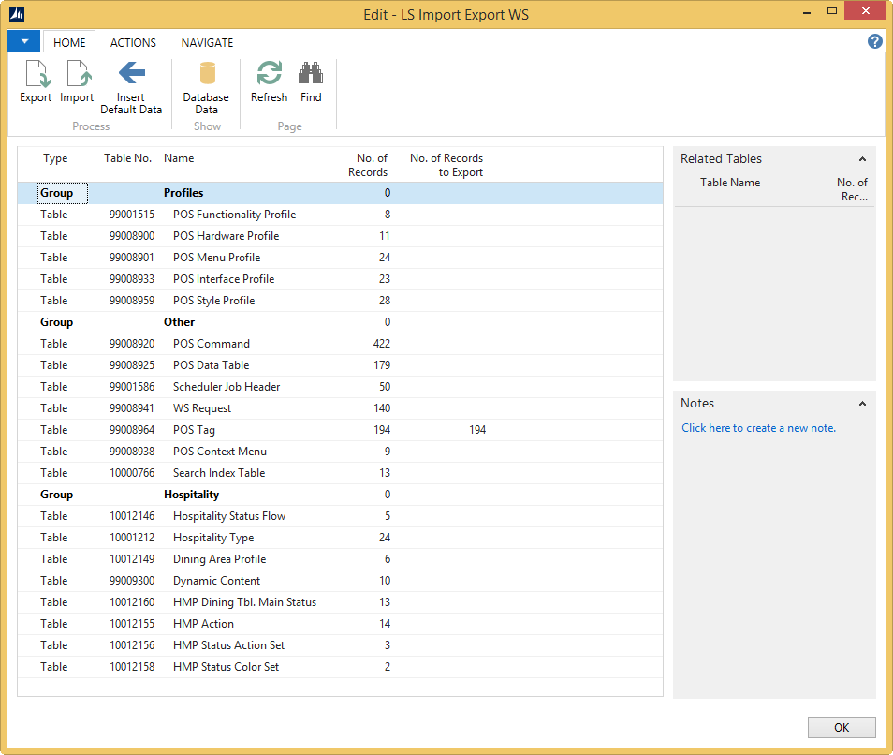The height and width of the screenshot is (755, 893).
Task: Click the No. of Records column header
Action: [372, 165]
